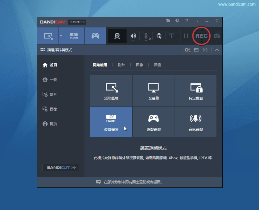Image resolution: width=259 pixels, height=210 pixels.
Task: Toggle text overlay T icon
Action: point(172,36)
